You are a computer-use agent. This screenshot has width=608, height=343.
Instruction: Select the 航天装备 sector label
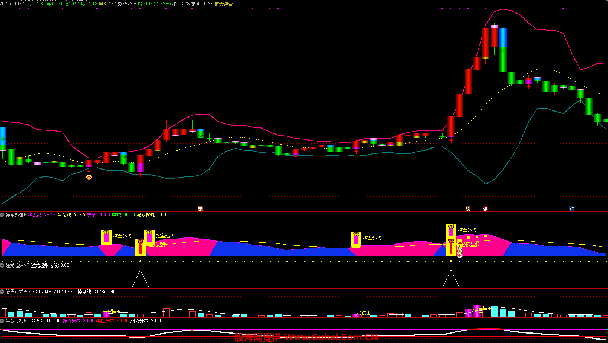click(x=224, y=4)
